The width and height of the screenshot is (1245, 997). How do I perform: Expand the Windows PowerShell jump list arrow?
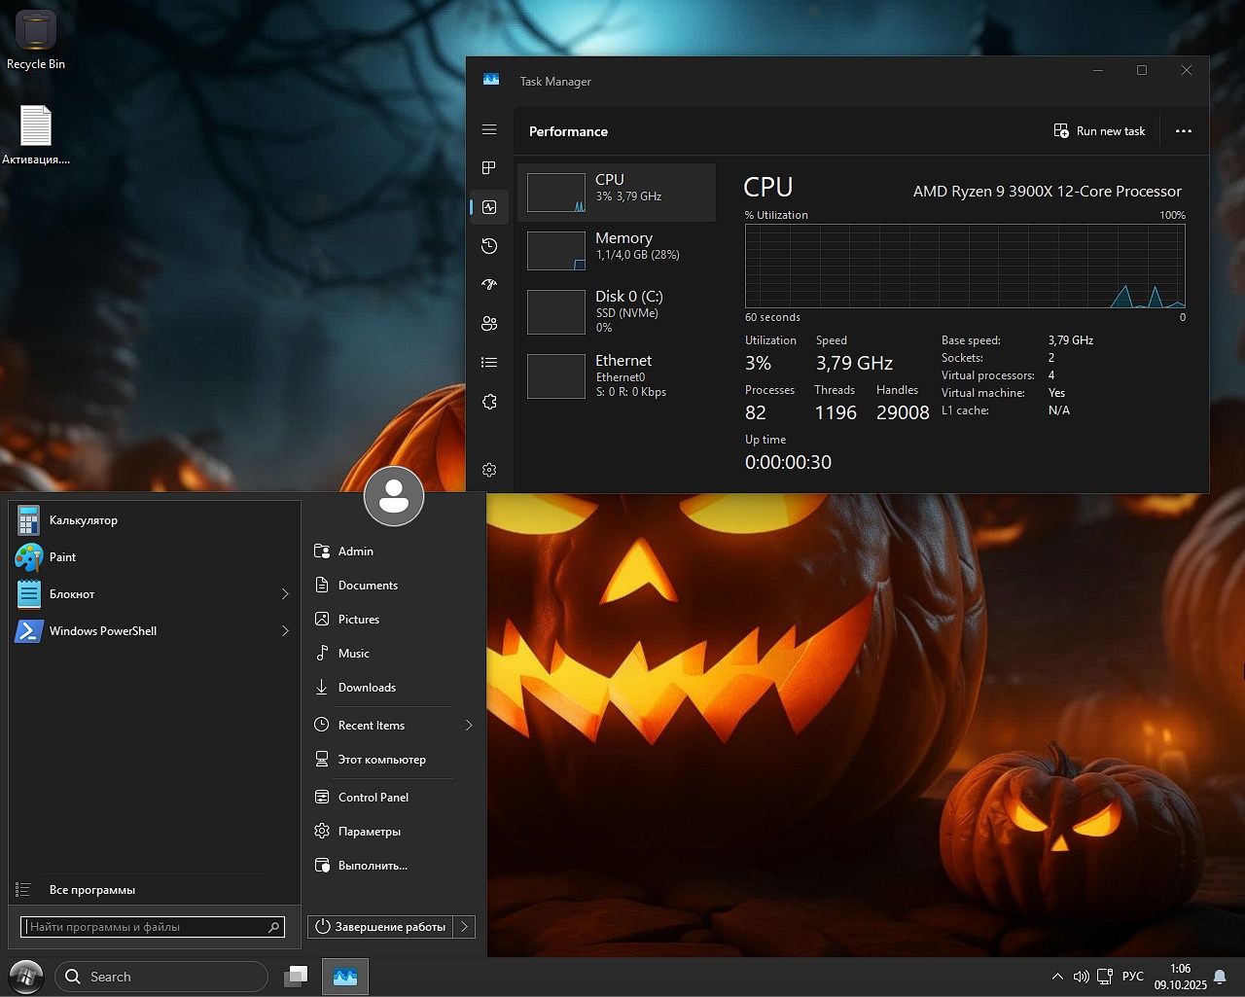tap(285, 631)
